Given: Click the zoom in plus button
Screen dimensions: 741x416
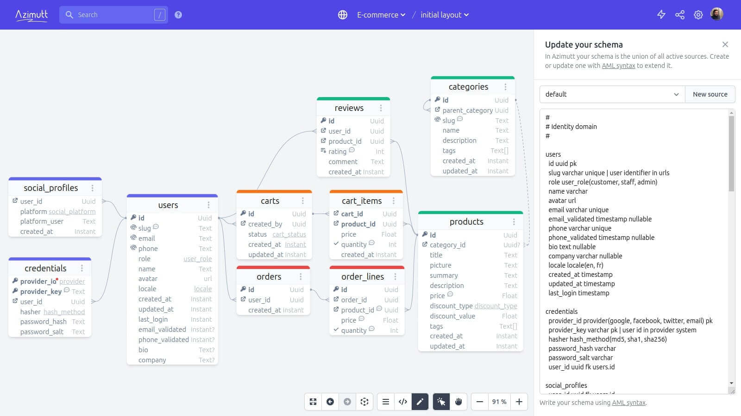Looking at the screenshot, I should click(519, 402).
